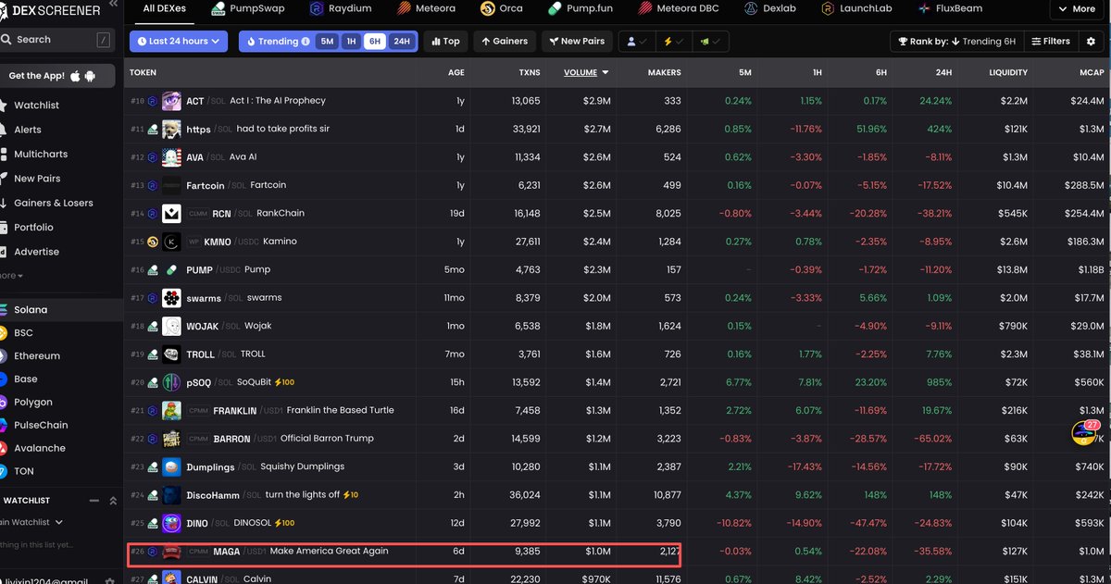Sort by LIQUIDITY column header
The width and height of the screenshot is (1111, 584).
tap(1008, 72)
